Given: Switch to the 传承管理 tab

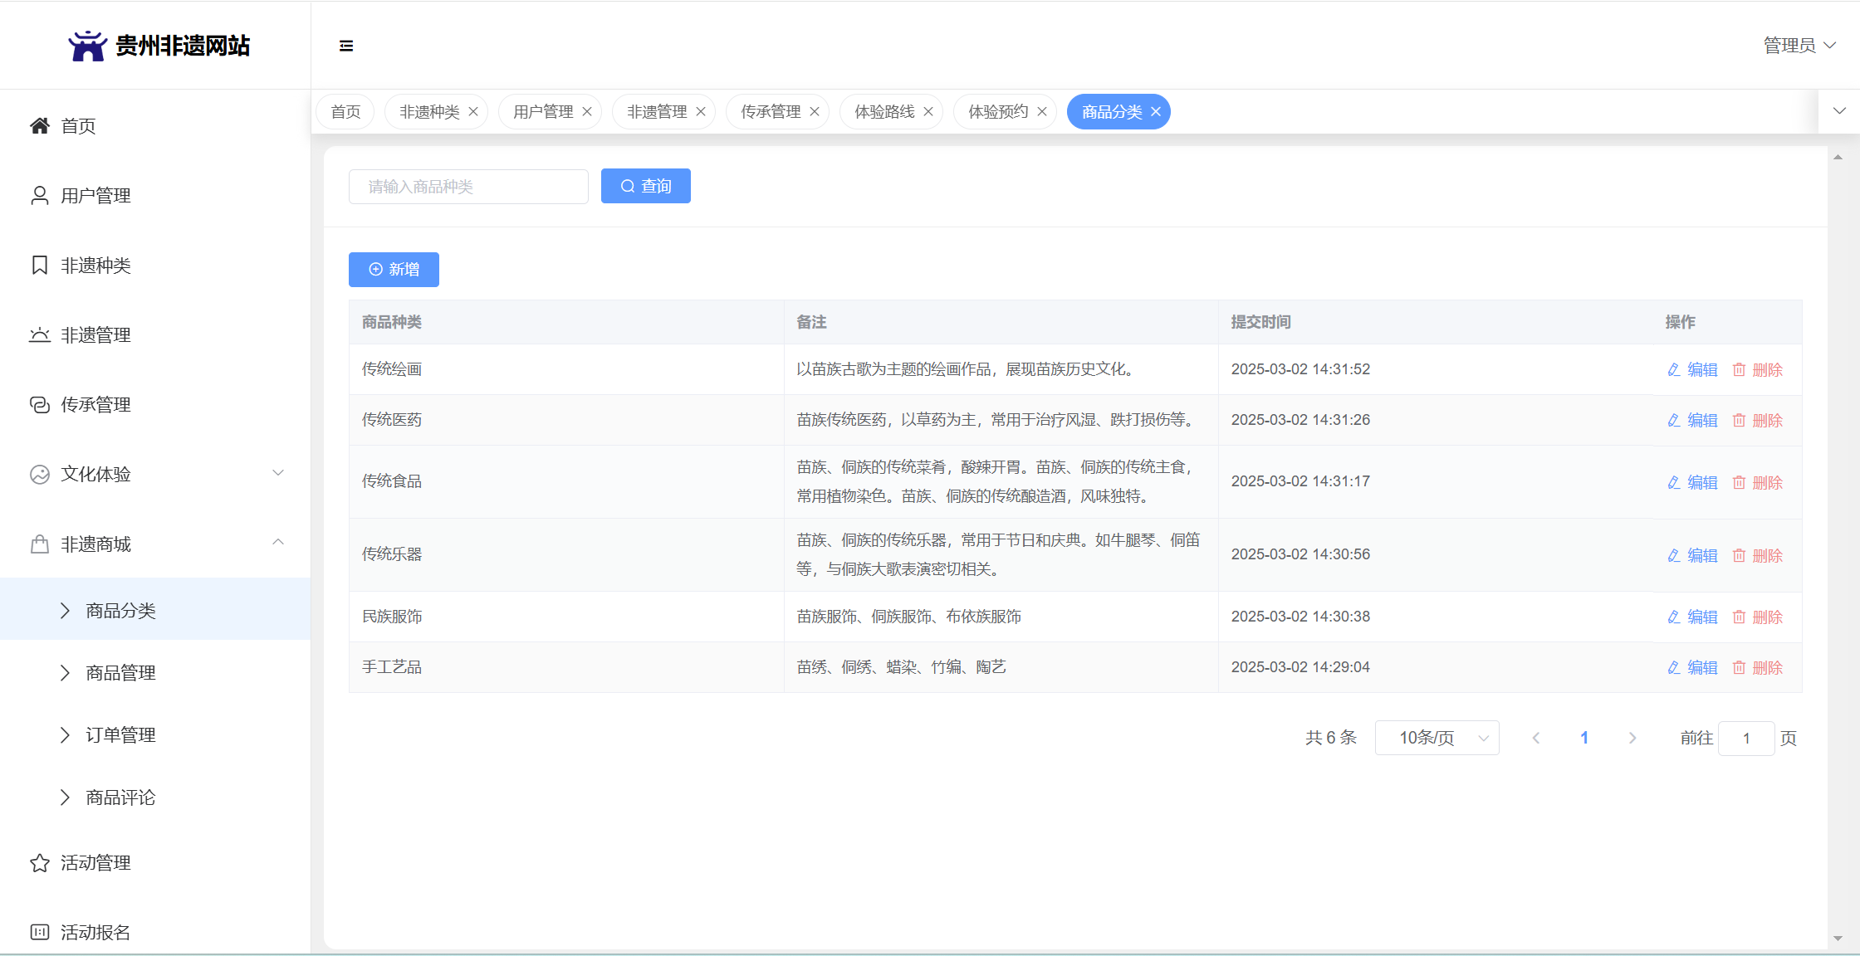Looking at the screenshot, I should 770,112.
